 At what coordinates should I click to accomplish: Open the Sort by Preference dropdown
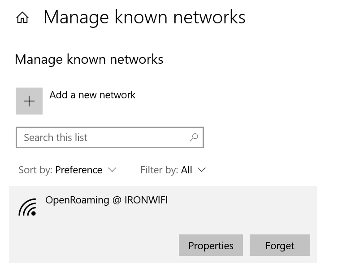pyautogui.click(x=67, y=170)
